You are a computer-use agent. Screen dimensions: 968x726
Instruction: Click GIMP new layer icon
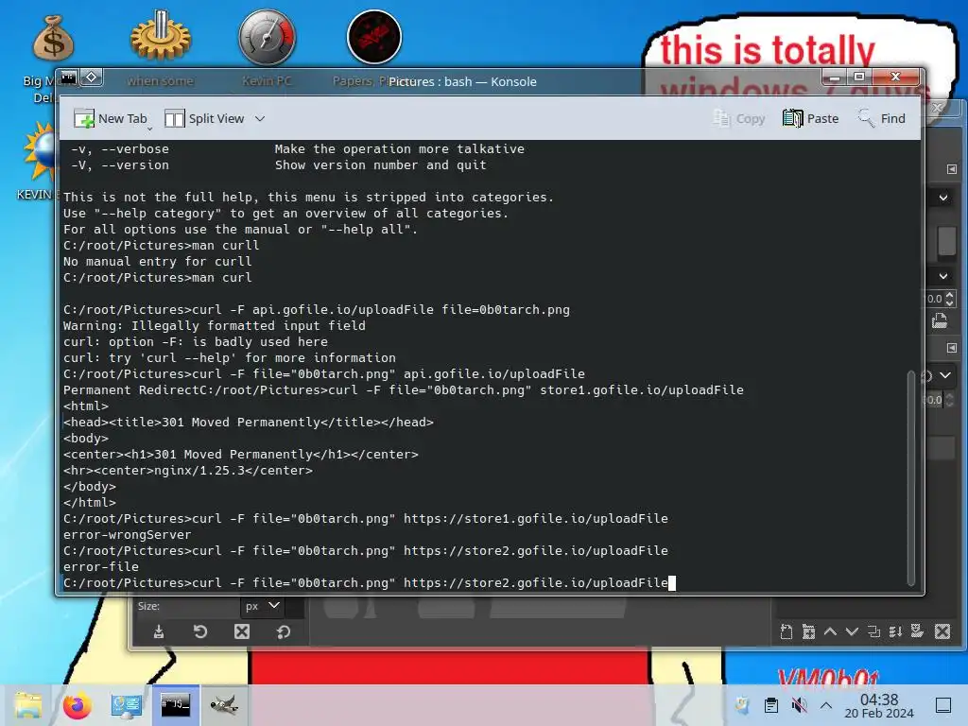(x=786, y=631)
